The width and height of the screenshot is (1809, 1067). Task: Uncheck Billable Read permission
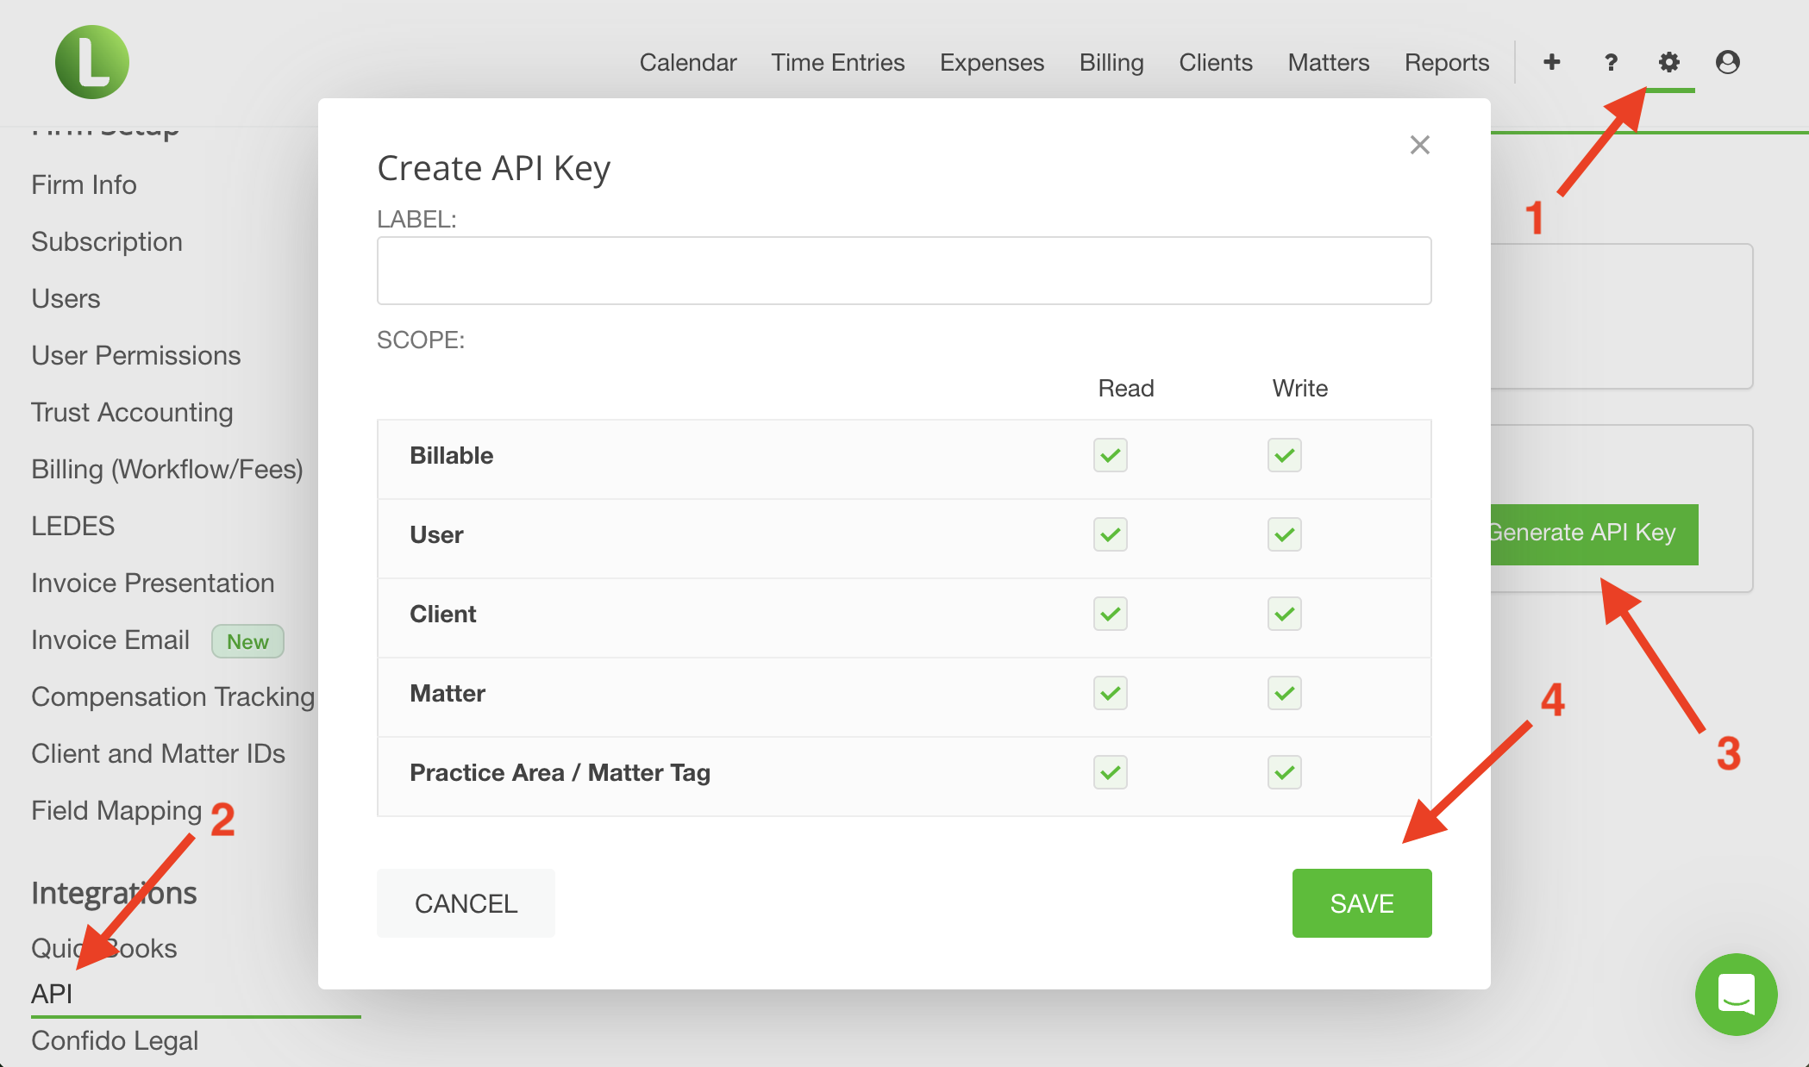1111,455
